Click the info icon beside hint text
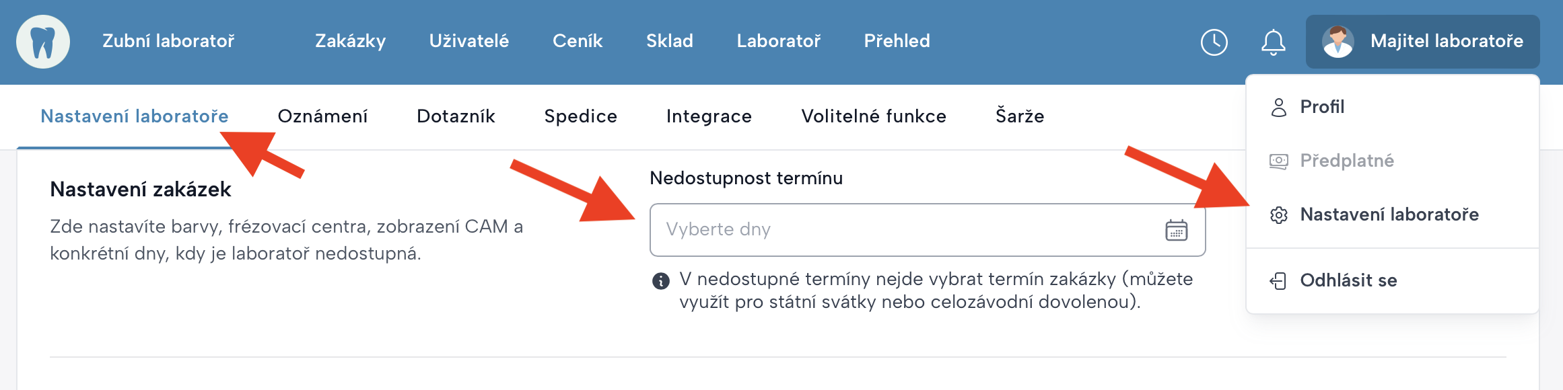1563x390 pixels. tap(661, 281)
